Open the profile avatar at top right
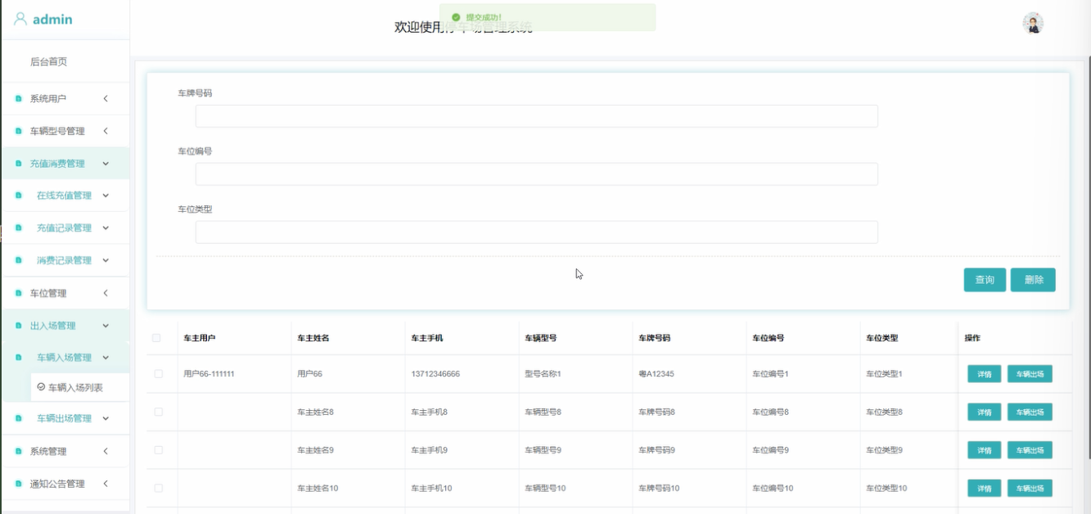The width and height of the screenshot is (1091, 514). [x=1033, y=24]
